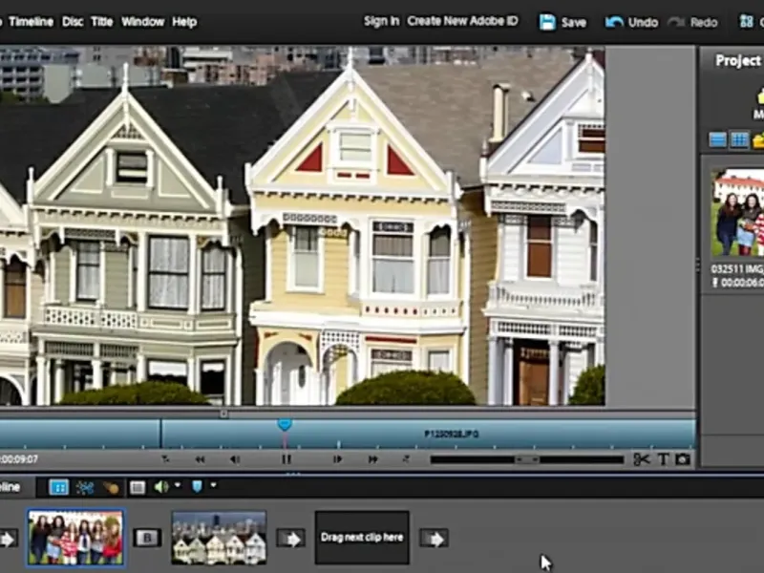Click the Undo arrow icon
Image resolution: width=764 pixels, height=573 pixels.
[x=614, y=22]
